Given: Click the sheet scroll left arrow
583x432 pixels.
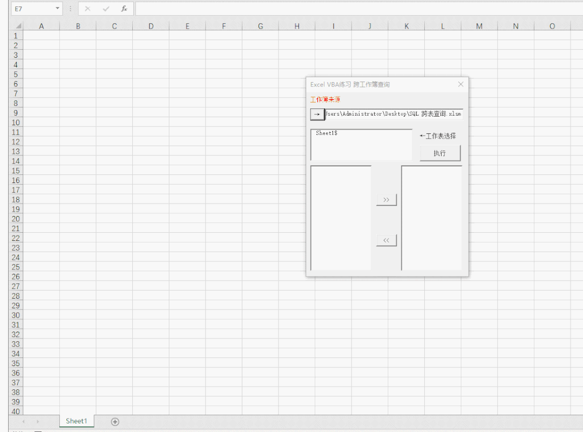Looking at the screenshot, I should point(23,422).
